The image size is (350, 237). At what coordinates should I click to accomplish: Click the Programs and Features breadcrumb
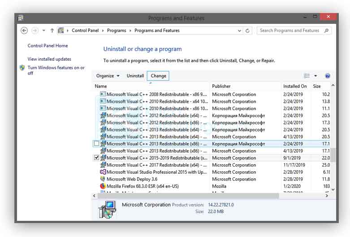tap(157, 31)
